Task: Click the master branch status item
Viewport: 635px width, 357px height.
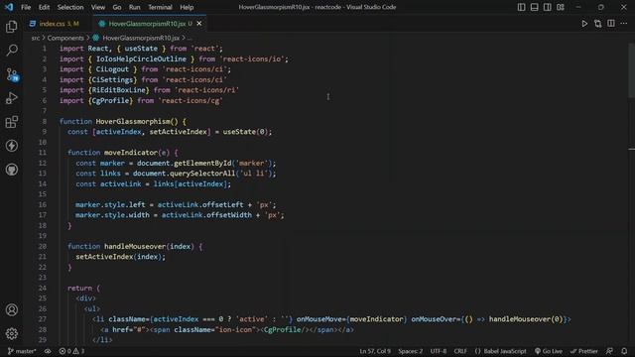Action: [x=22, y=351]
